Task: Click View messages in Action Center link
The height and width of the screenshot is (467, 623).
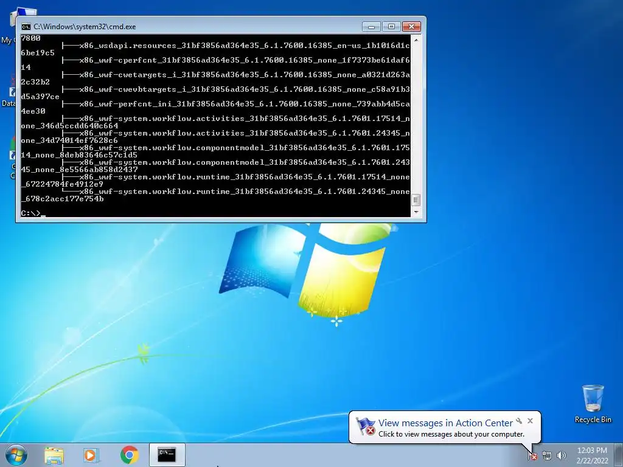Action: pyautogui.click(x=445, y=423)
